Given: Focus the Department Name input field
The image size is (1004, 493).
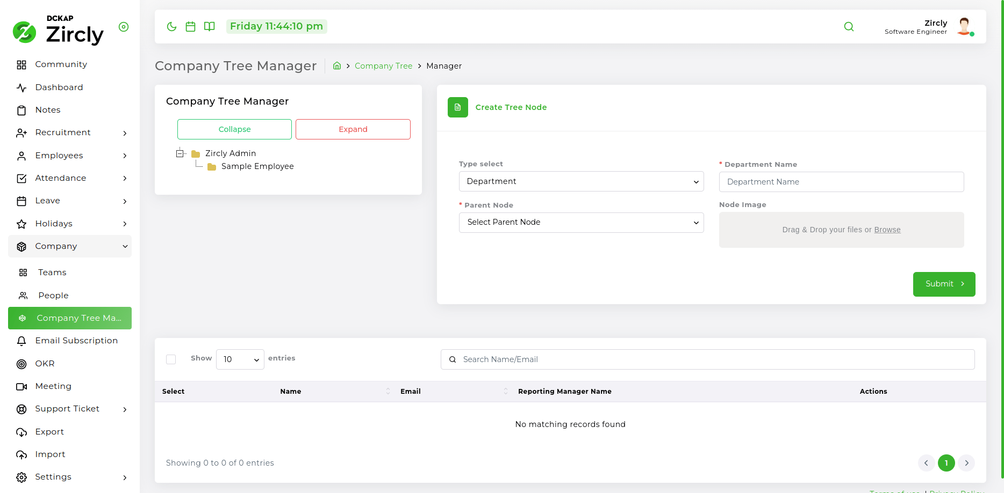Looking at the screenshot, I should point(841,182).
